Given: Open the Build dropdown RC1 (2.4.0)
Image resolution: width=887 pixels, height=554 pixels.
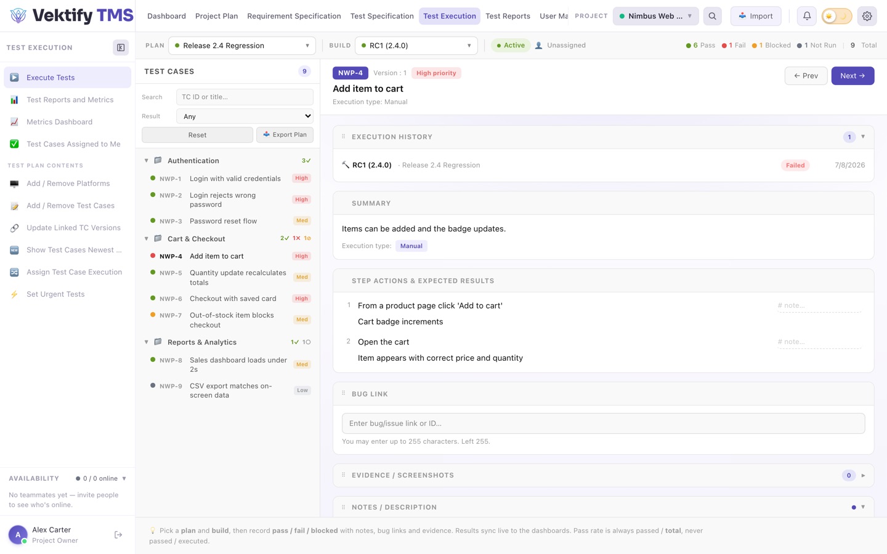Looking at the screenshot, I should click(x=416, y=46).
